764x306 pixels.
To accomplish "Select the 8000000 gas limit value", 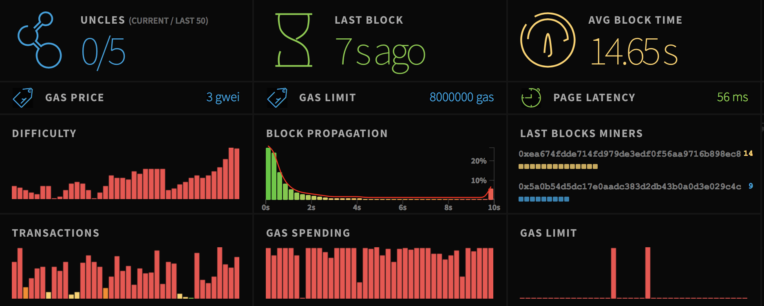I will (461, 97).
